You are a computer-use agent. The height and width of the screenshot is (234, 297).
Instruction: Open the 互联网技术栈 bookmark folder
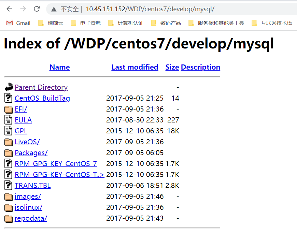pos(272,23)
